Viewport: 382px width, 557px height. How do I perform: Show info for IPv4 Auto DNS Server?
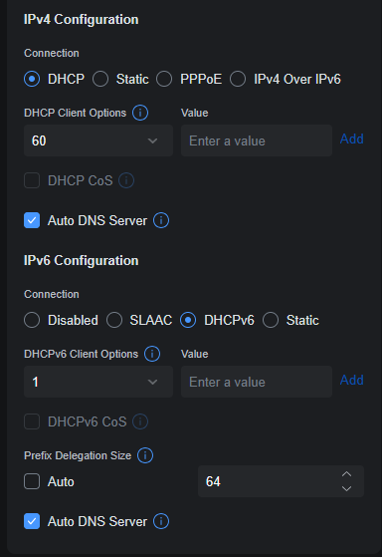pos(161,220)
